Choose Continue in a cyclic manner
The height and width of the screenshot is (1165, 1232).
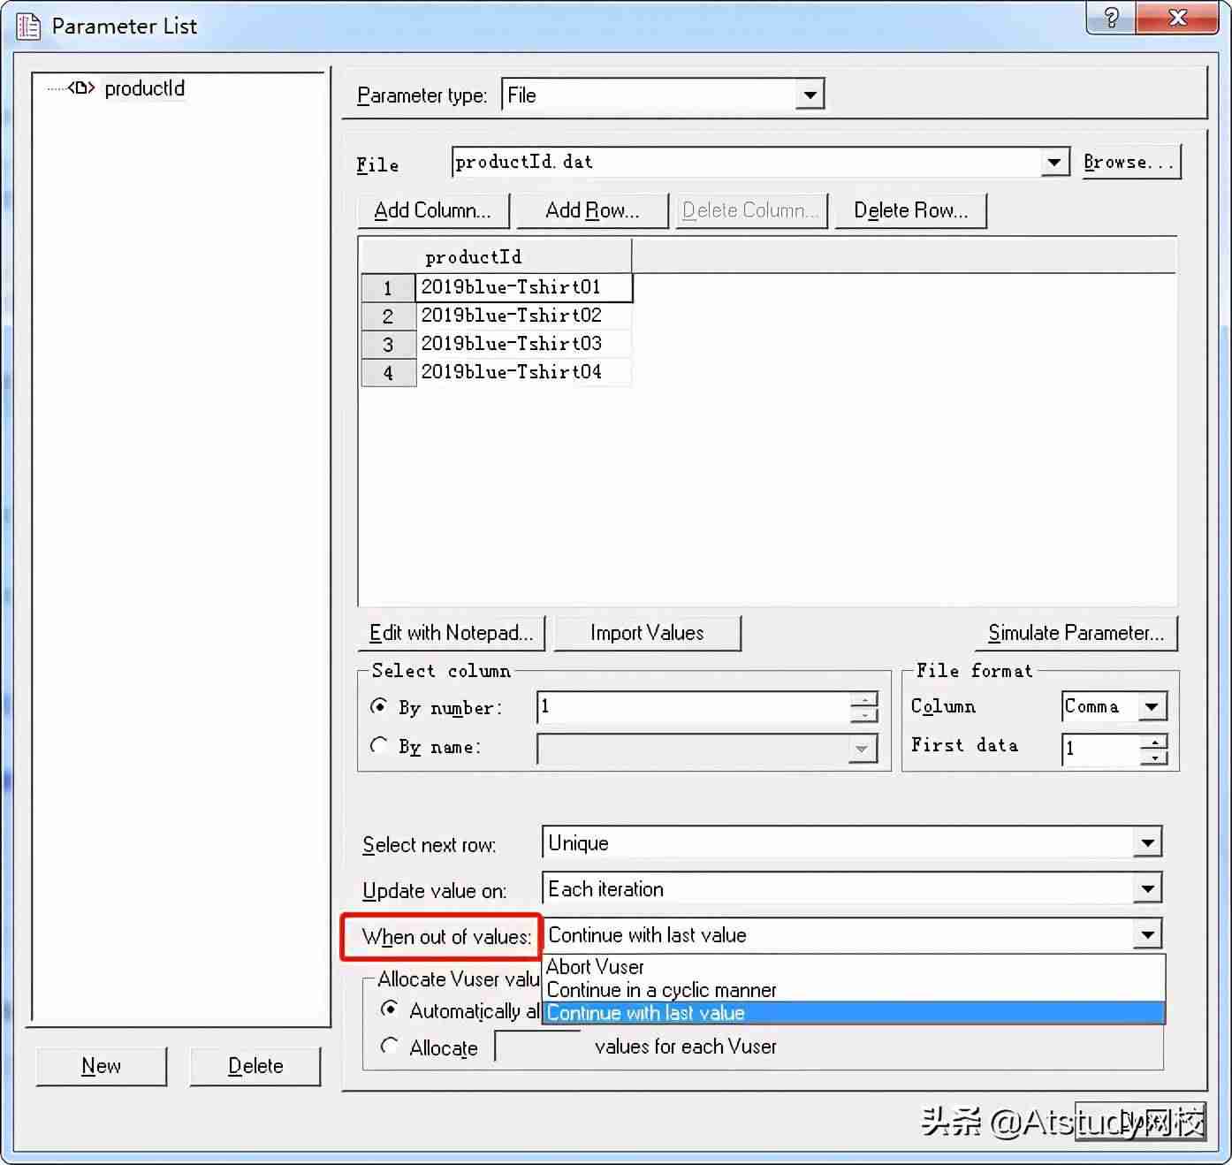[x=854, y=990]
